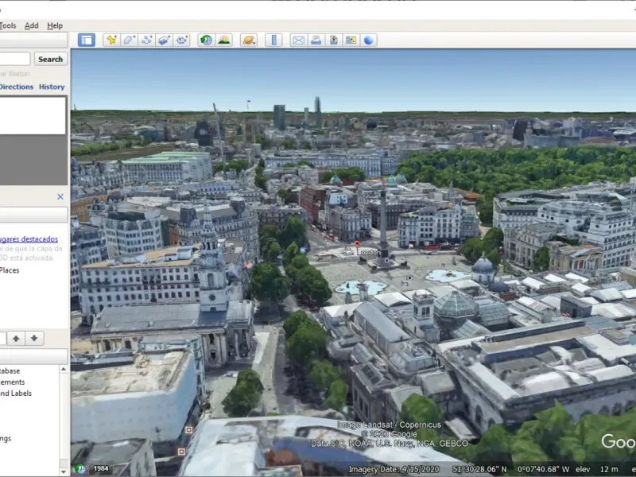
Task: Select the Add Path tool
Action: coord(147,40)
